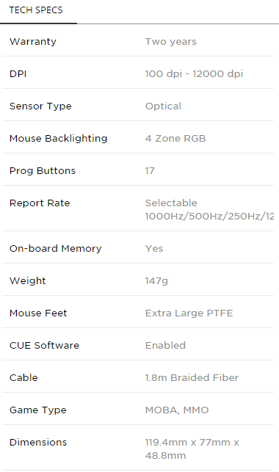The height and width of the screenshot is (472, 279).
Task: Select the CUE Software label
Action: click(x=44, y=345)
